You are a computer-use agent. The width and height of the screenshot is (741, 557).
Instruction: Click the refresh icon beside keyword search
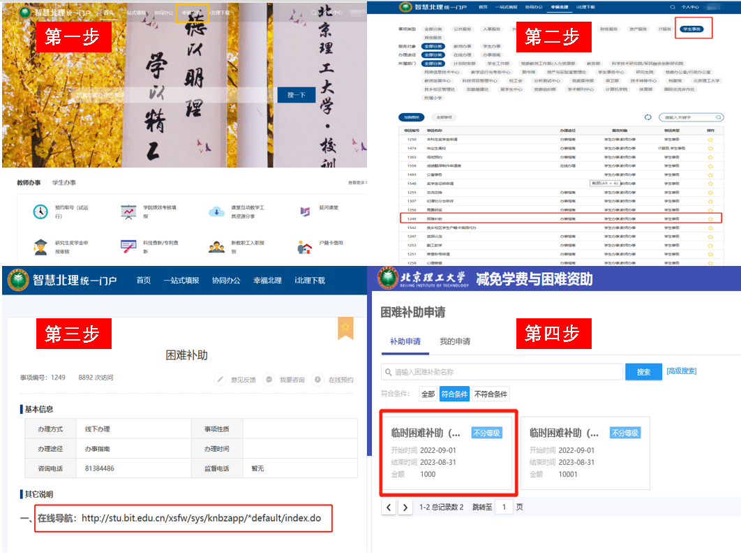click(648, 117)
